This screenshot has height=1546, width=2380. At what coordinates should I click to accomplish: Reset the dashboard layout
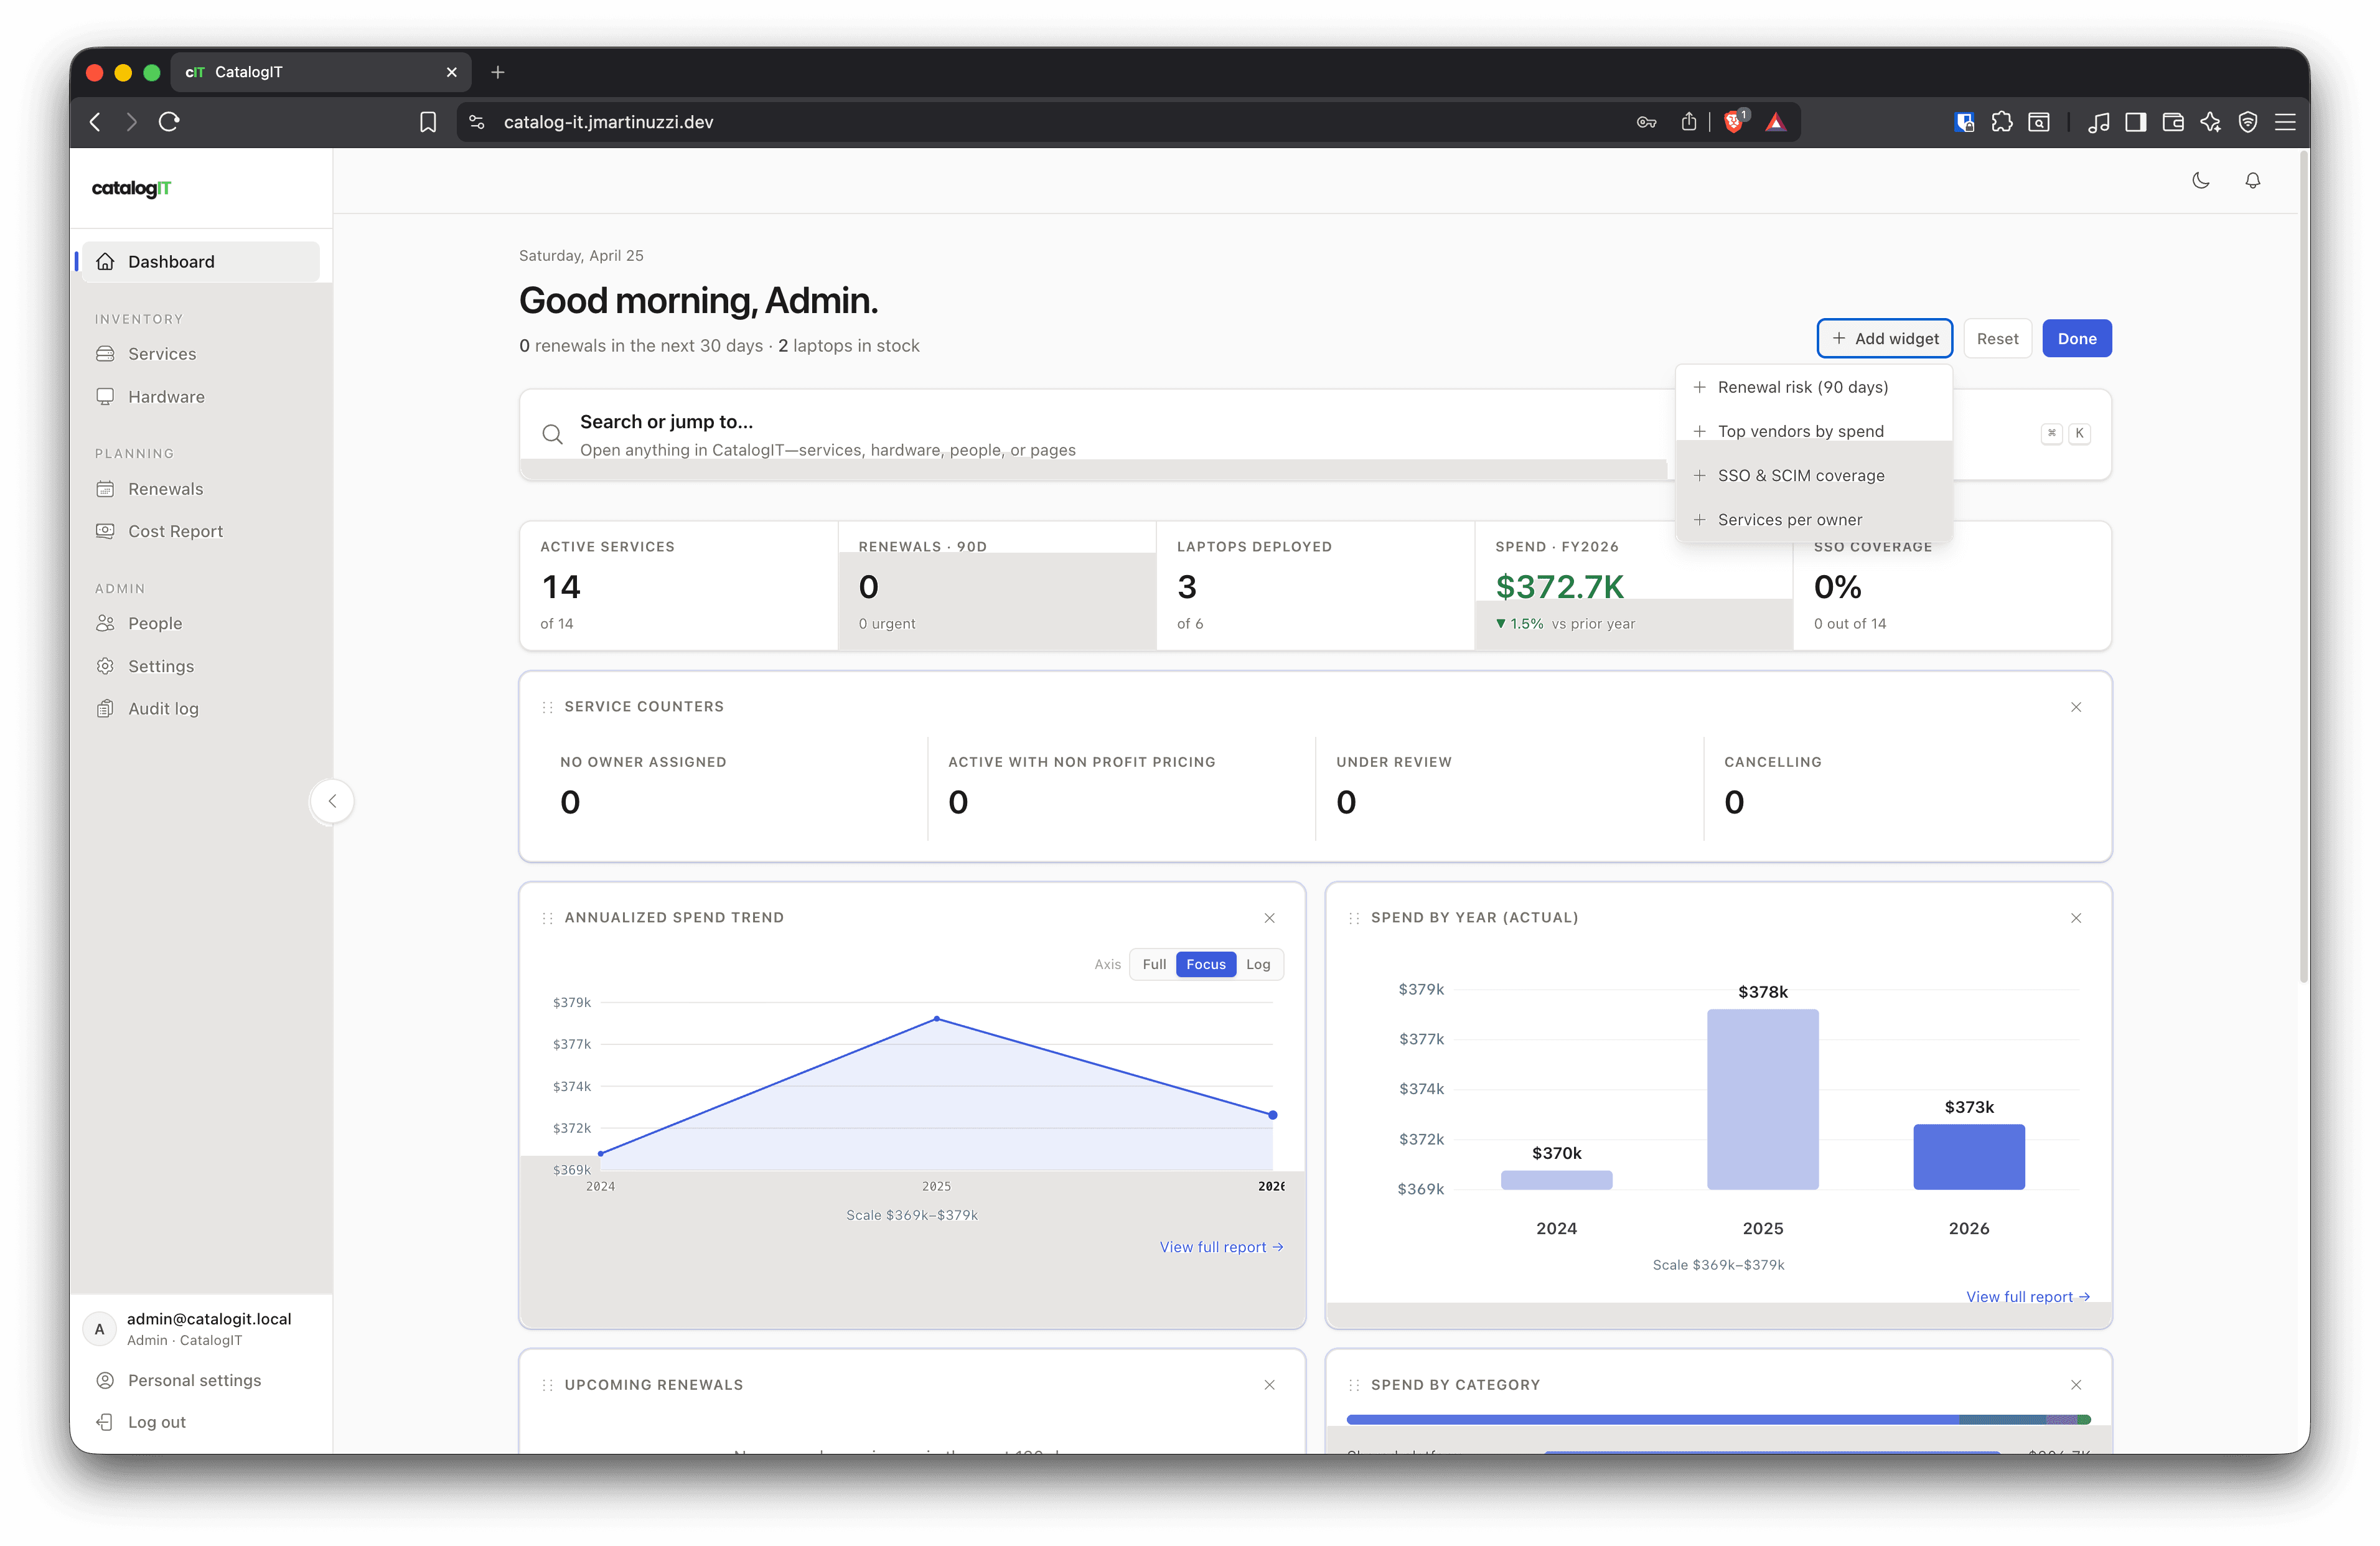(x=1997, y=339)
